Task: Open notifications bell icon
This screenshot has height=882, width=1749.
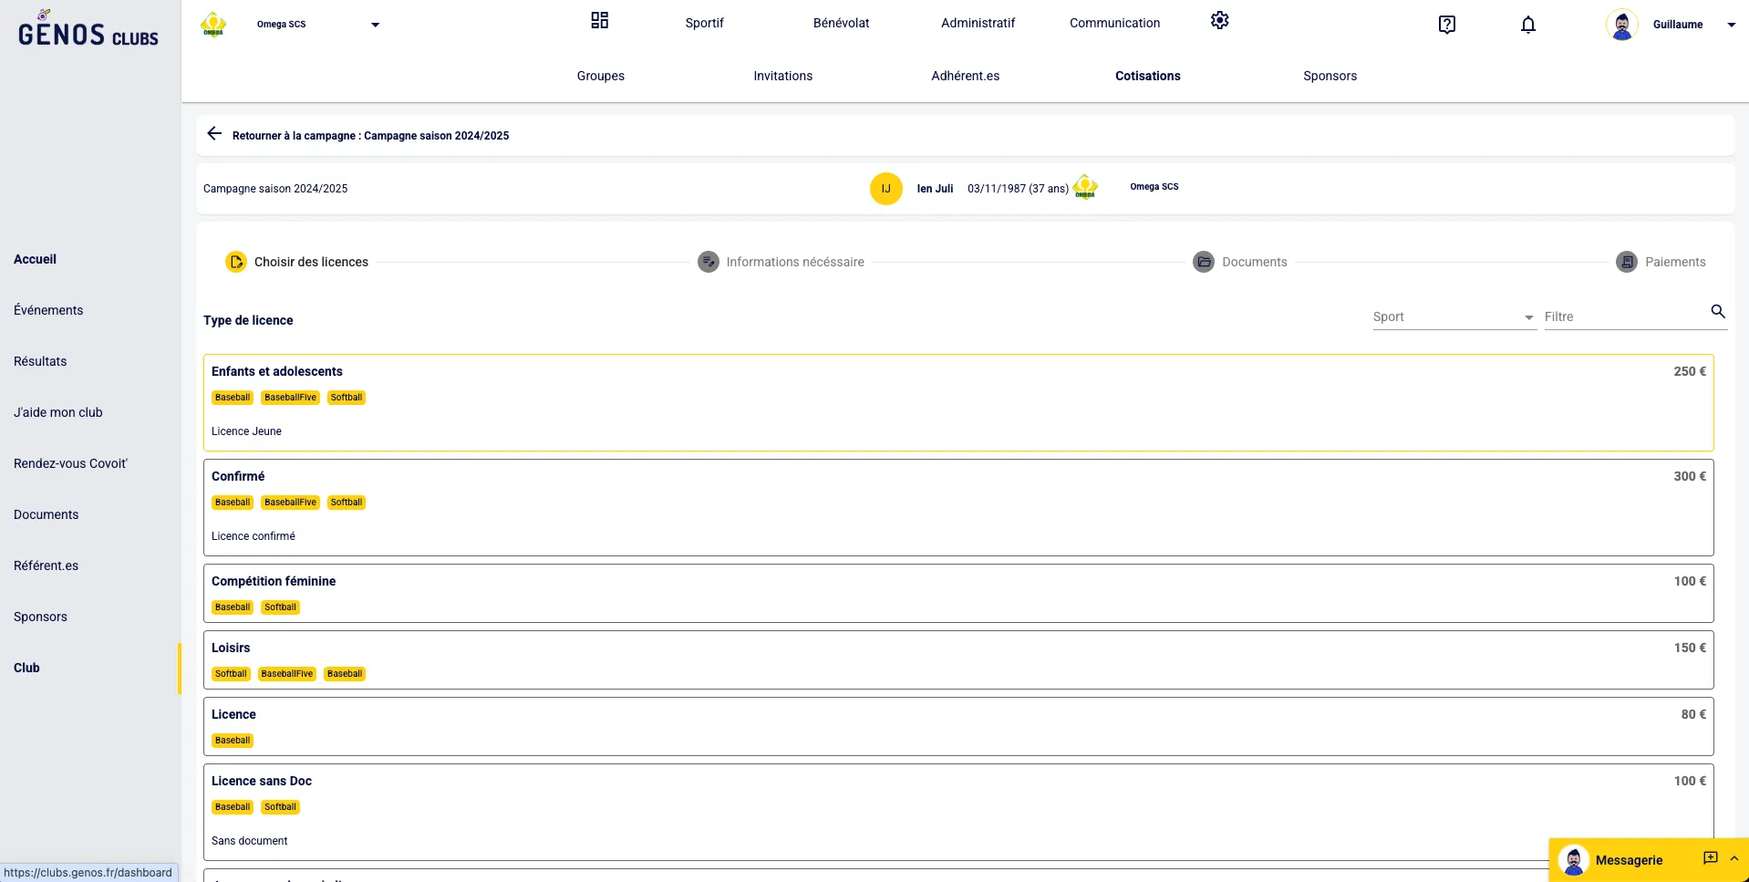Action: pyautogui.click(x=1527, y=25)
